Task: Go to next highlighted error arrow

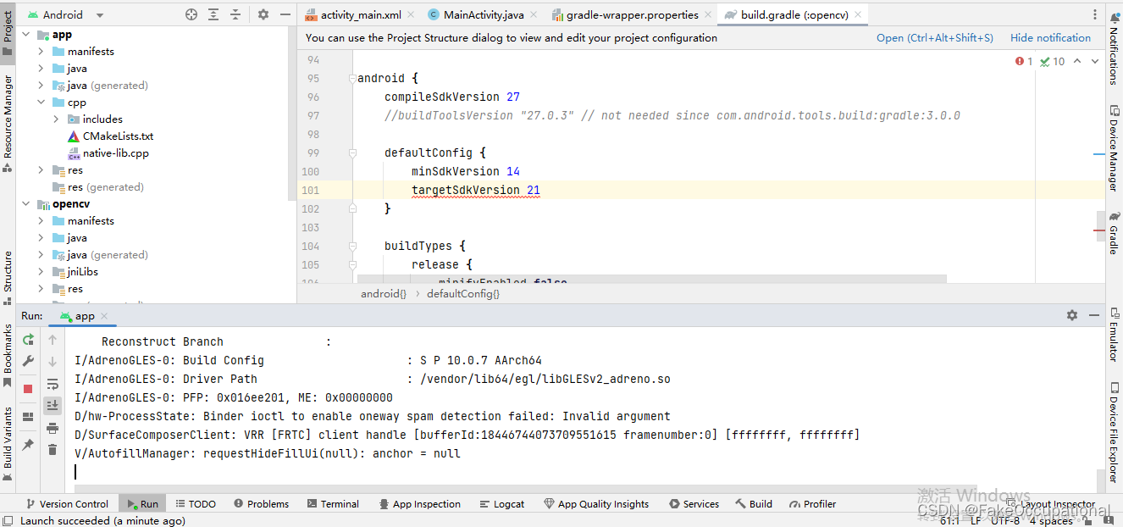Action: 1095,61
